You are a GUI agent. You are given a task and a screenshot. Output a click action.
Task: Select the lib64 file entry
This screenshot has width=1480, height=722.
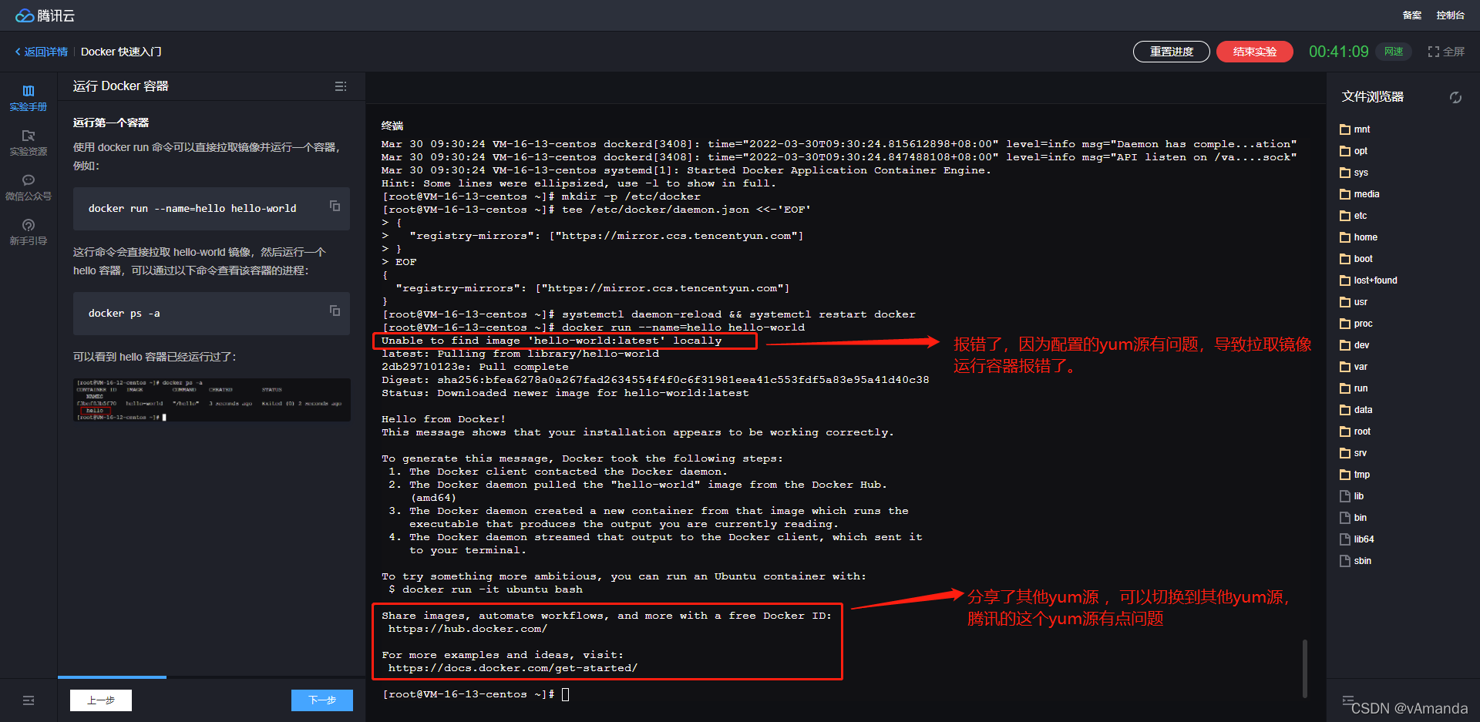point(1357,539)
